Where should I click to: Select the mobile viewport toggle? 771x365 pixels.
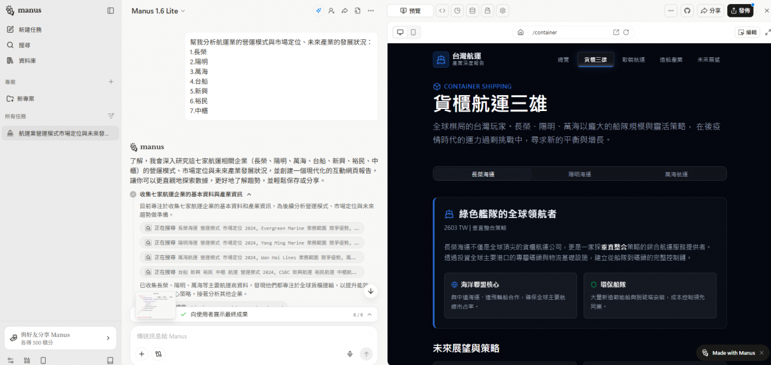pyautogui.click(x=413, y=33)
